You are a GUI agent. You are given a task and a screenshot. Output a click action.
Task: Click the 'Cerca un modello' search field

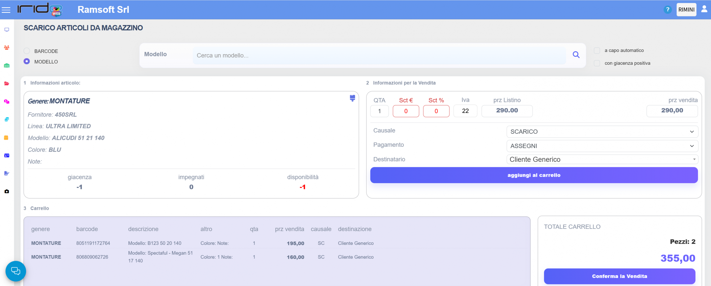(379, 55)
